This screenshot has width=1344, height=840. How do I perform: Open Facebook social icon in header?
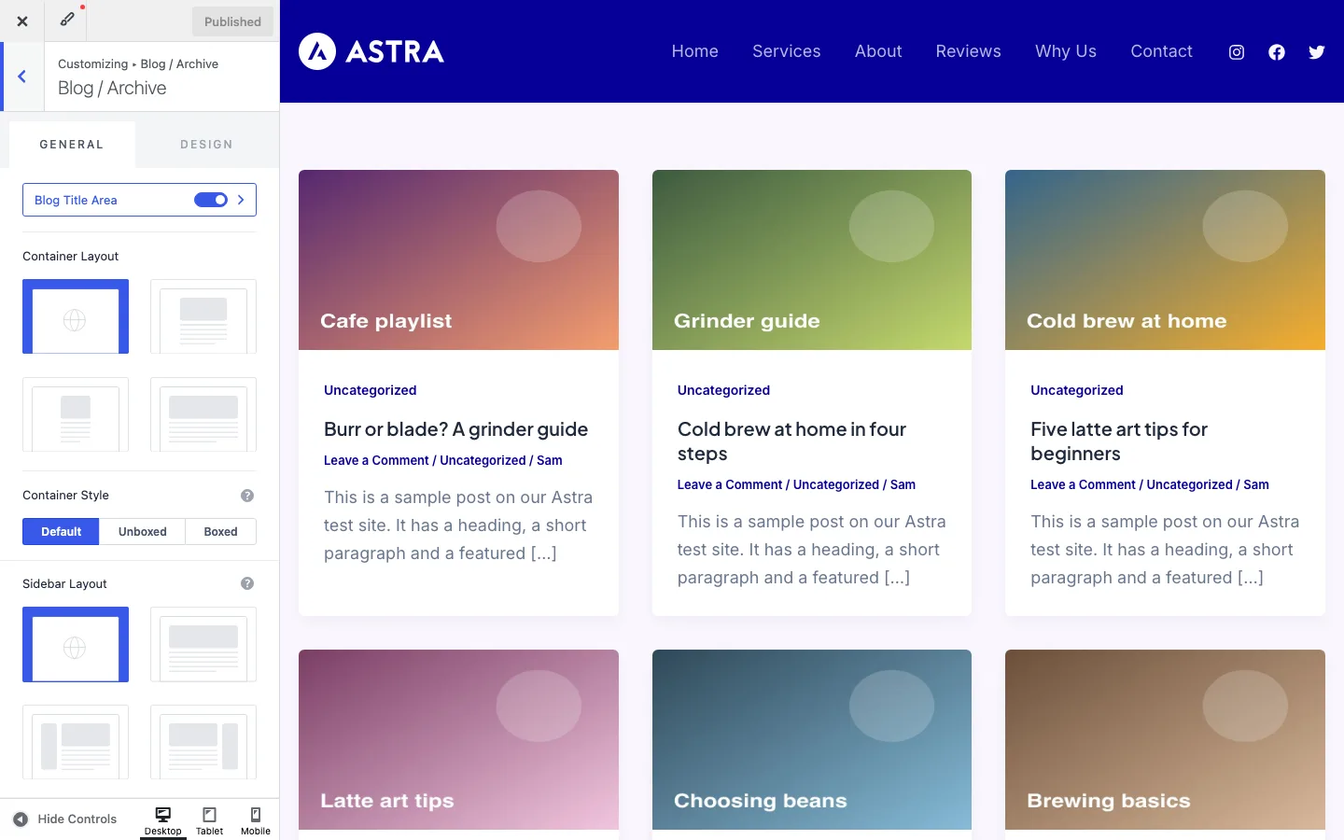coord(1277,52)
